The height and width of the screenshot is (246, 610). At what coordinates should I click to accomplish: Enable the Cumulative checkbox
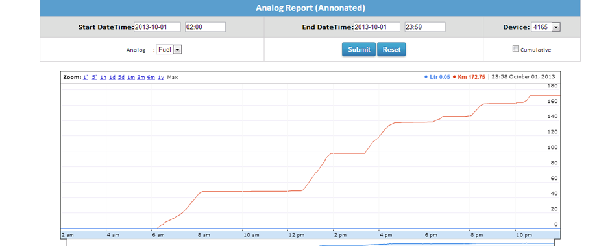point(516,49)
